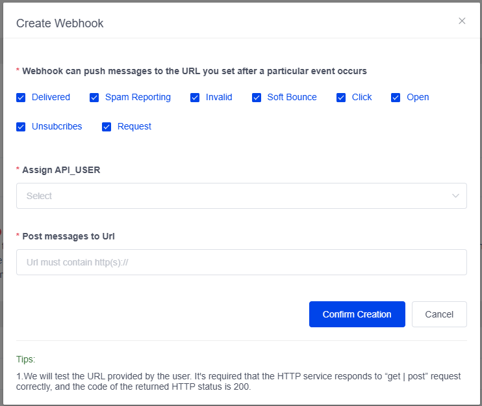This screenshot has height=406, width=482.
Task: Close the Create Webhook dialog
Action: pos(462,21)
